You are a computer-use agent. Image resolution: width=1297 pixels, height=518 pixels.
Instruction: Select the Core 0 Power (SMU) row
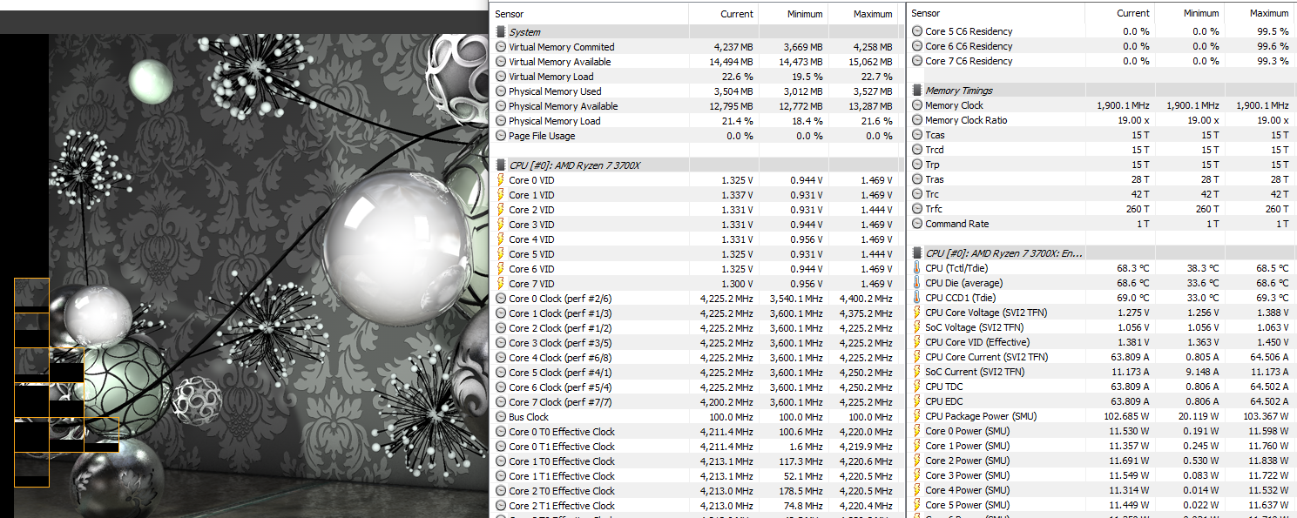(x=1102, y=431)
